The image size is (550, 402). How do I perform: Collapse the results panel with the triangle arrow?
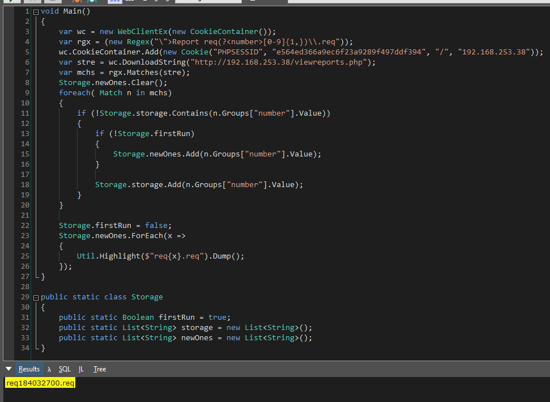pos(8,369)
